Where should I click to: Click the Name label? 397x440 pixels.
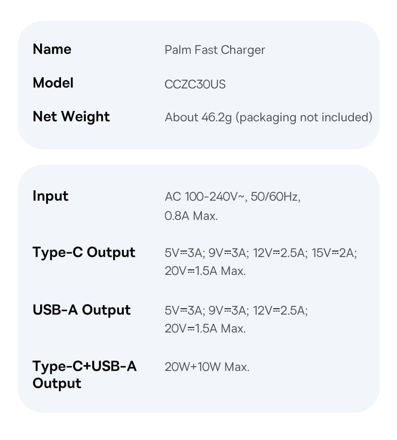click(52, 50)
